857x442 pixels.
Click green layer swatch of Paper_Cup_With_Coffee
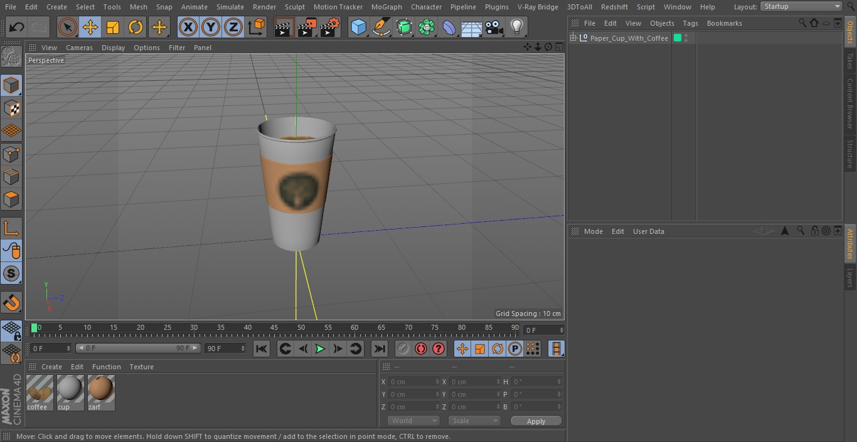pyautogui.click(x=678, y=38)
